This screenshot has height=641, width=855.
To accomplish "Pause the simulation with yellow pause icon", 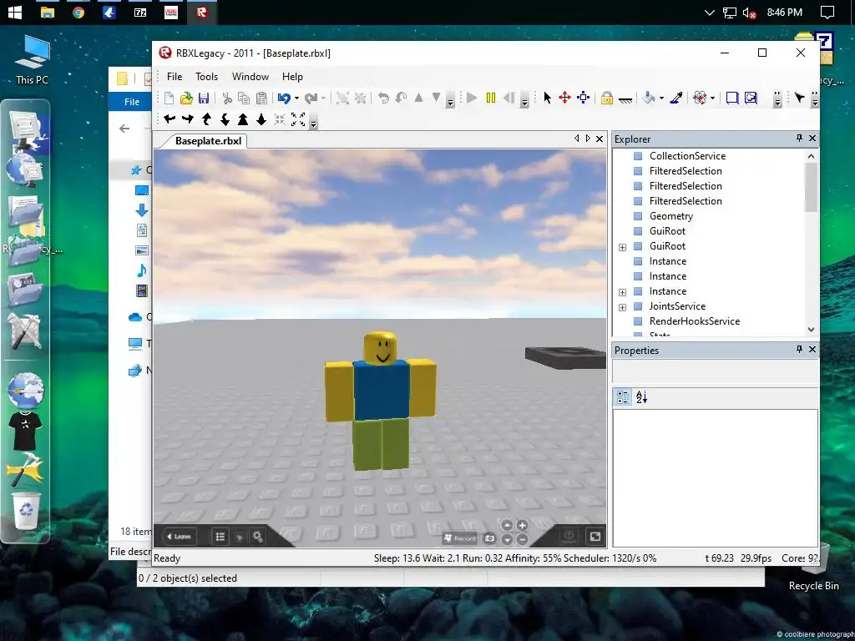I will coord(491,98).
